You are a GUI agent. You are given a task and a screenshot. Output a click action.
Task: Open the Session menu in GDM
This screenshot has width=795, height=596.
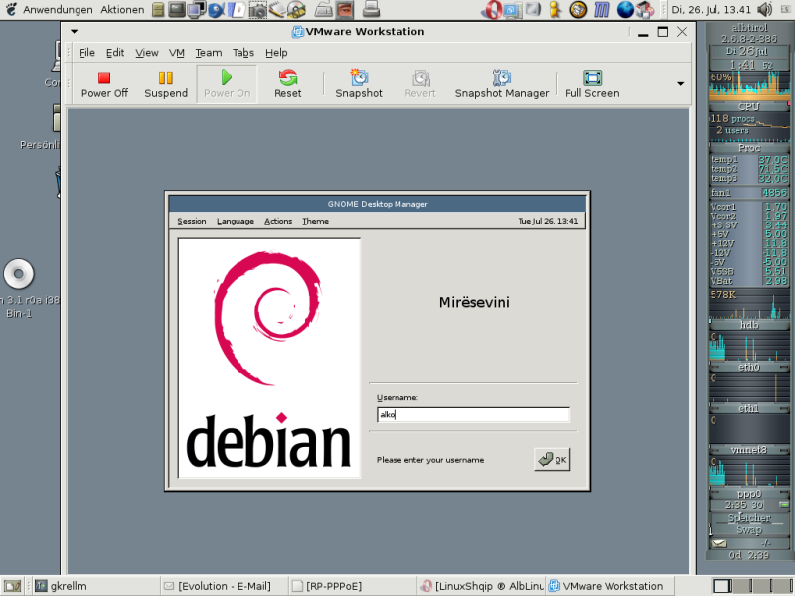pos(192,221)
